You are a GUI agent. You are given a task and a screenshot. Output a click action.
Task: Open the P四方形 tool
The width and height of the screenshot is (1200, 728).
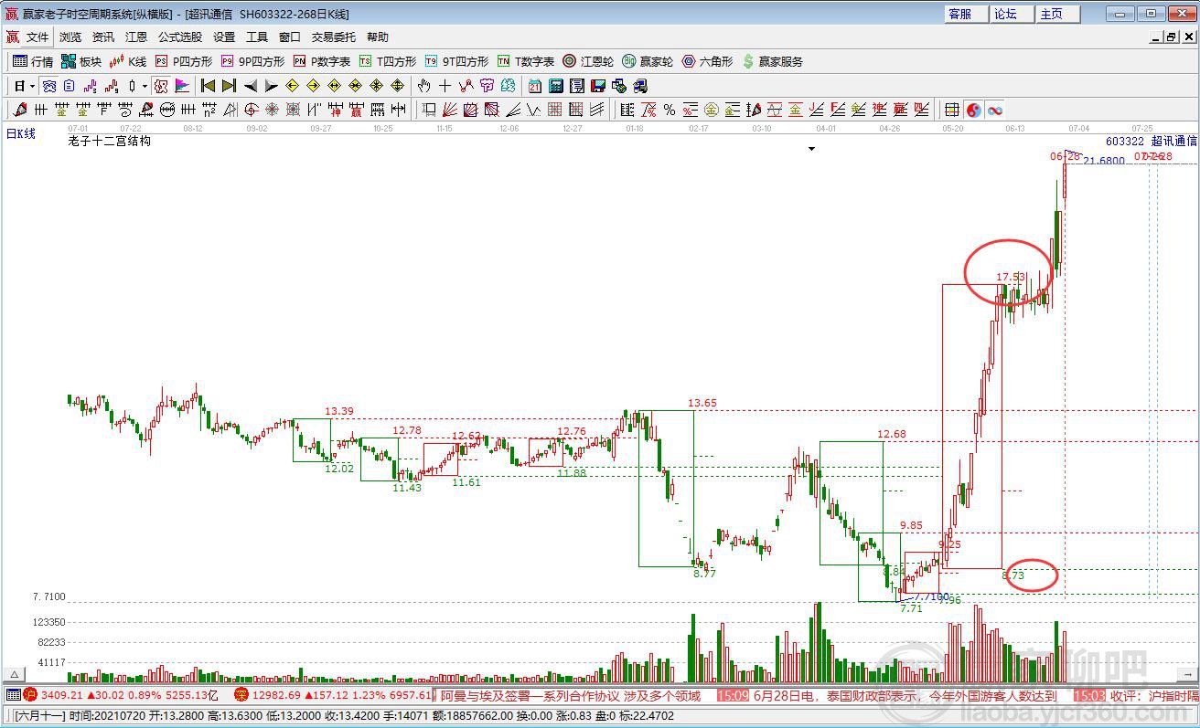pos(183,61)
